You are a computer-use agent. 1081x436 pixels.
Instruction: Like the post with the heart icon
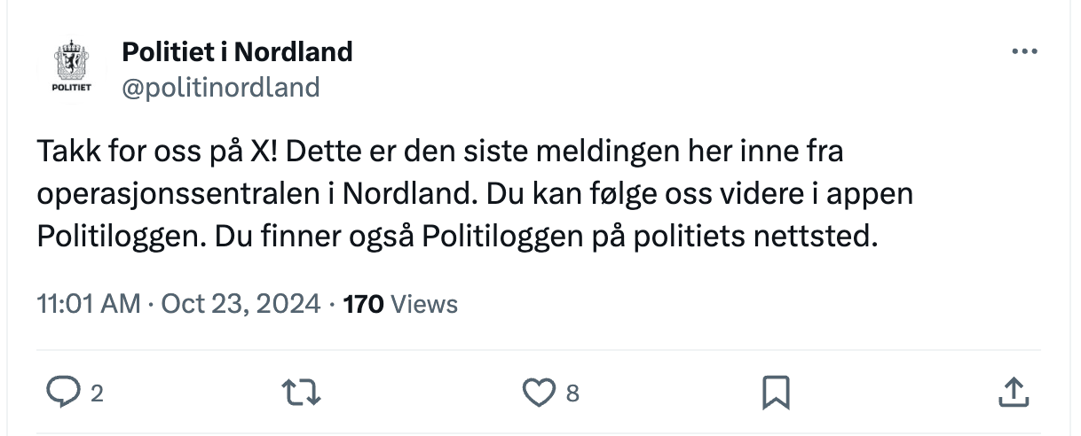[539, 392]
